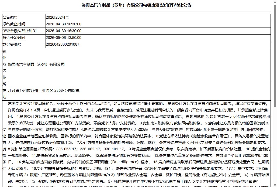Click the scrollbar down arrow
Viewport: 277px width, 187px height.
(x=275, y=185)
